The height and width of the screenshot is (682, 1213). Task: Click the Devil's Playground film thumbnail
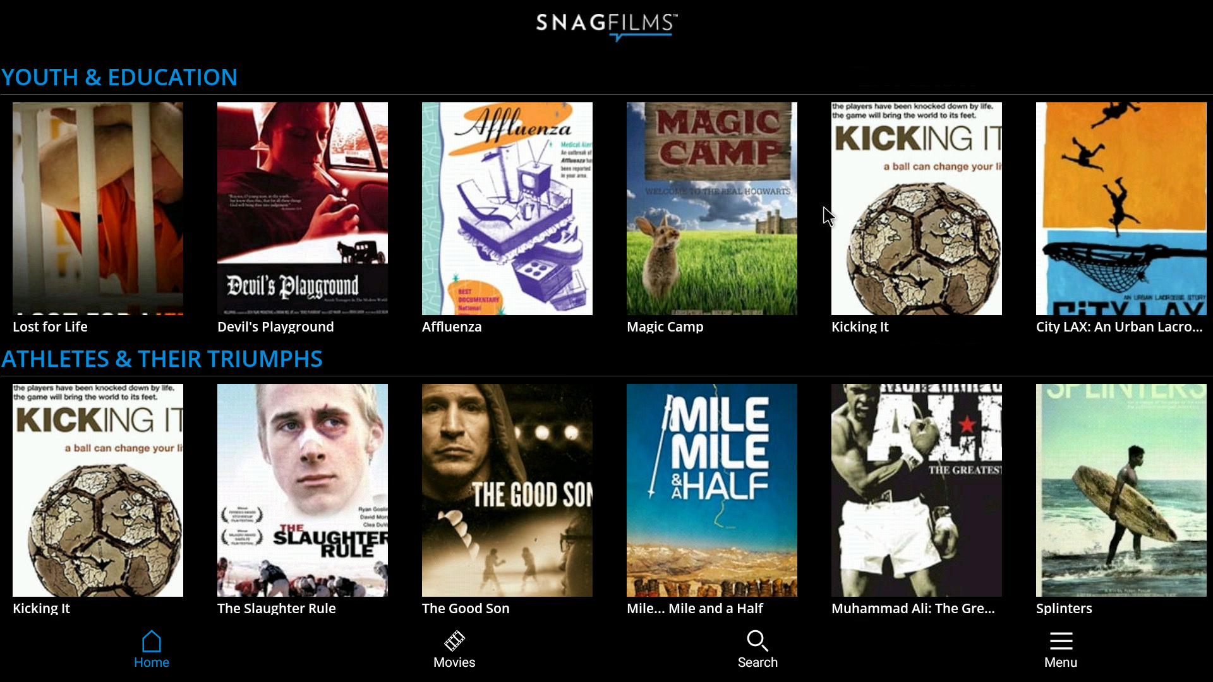(303, 208)
